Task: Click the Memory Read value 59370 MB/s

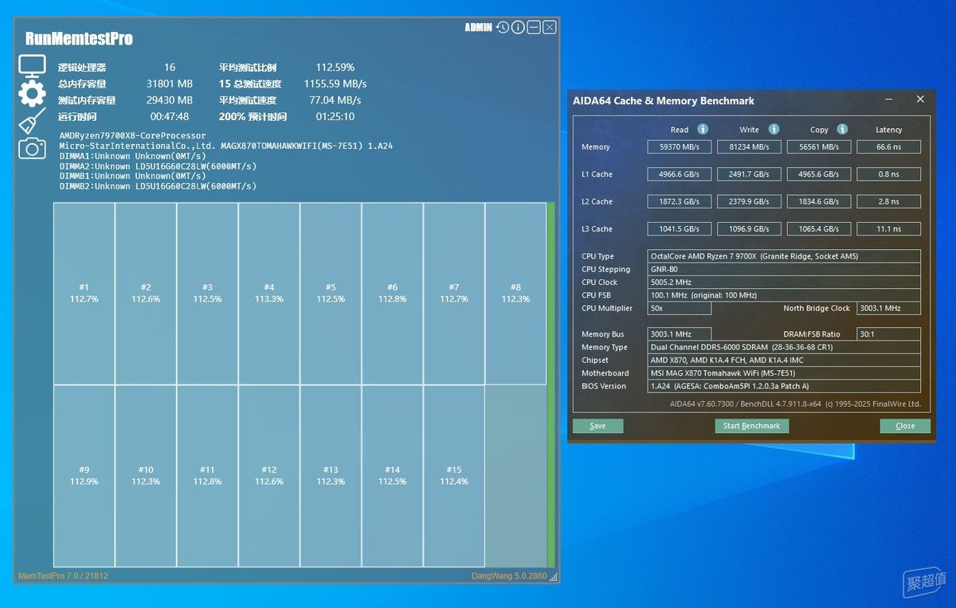Action: coord(680,146)
